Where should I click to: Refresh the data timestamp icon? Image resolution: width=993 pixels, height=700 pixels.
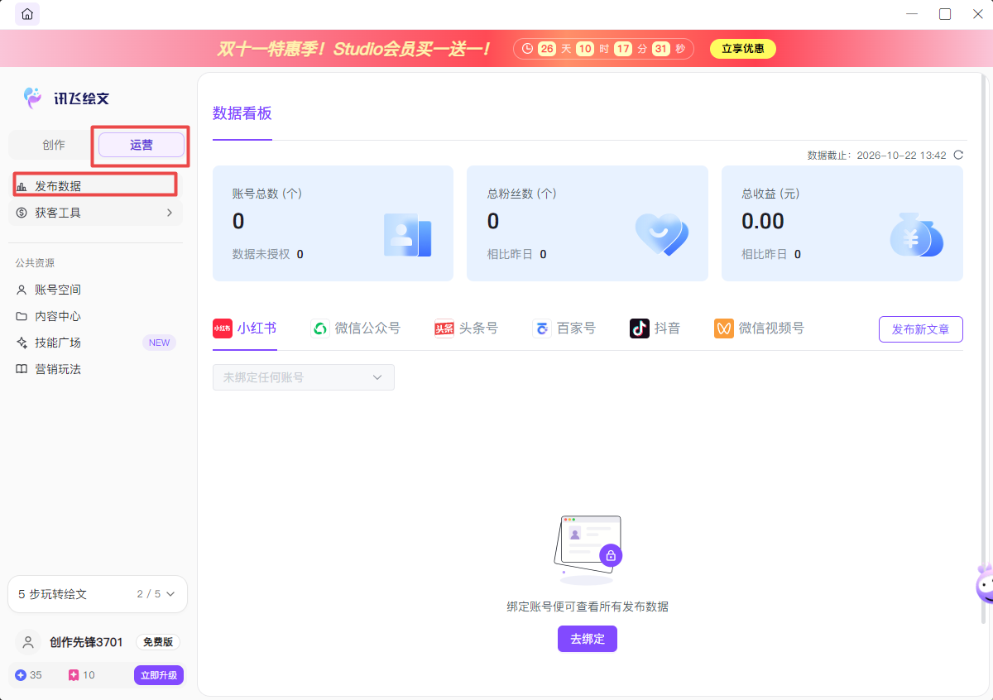958,155
